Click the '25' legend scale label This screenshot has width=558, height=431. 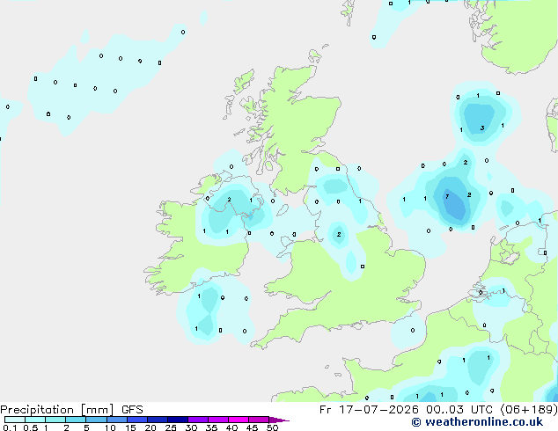point(171,427)
